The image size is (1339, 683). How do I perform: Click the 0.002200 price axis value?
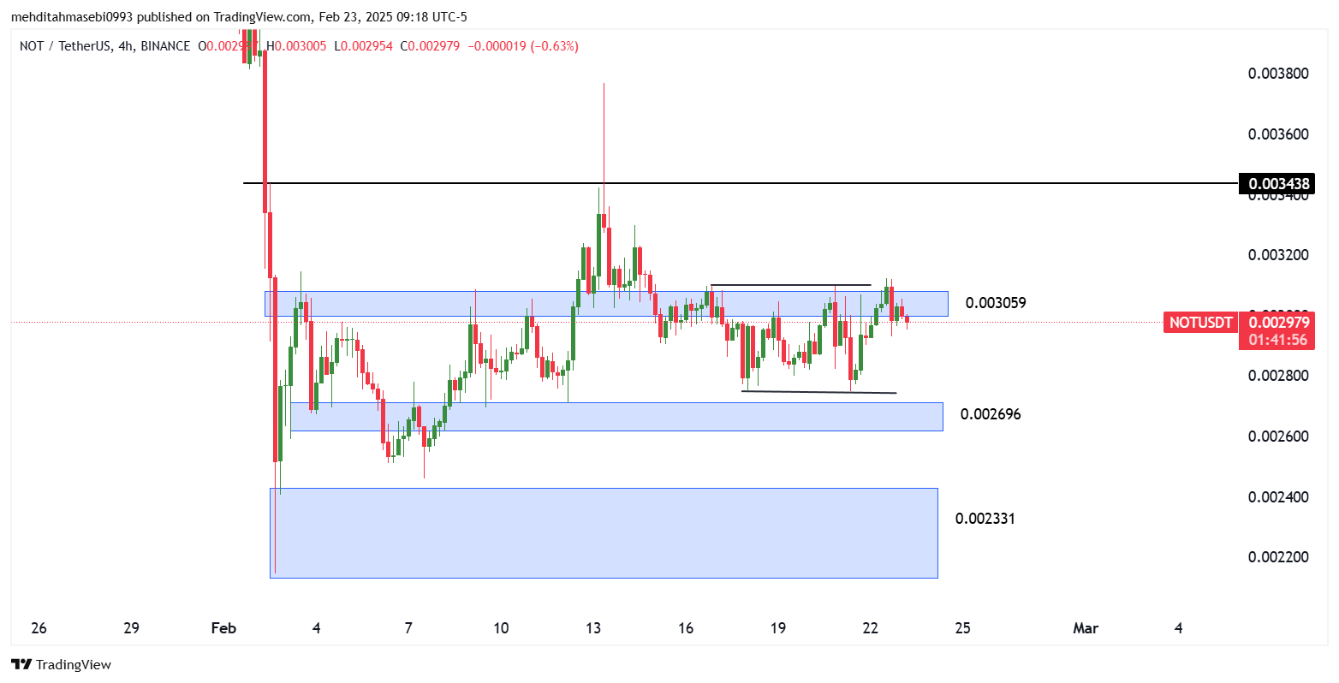1278,557
